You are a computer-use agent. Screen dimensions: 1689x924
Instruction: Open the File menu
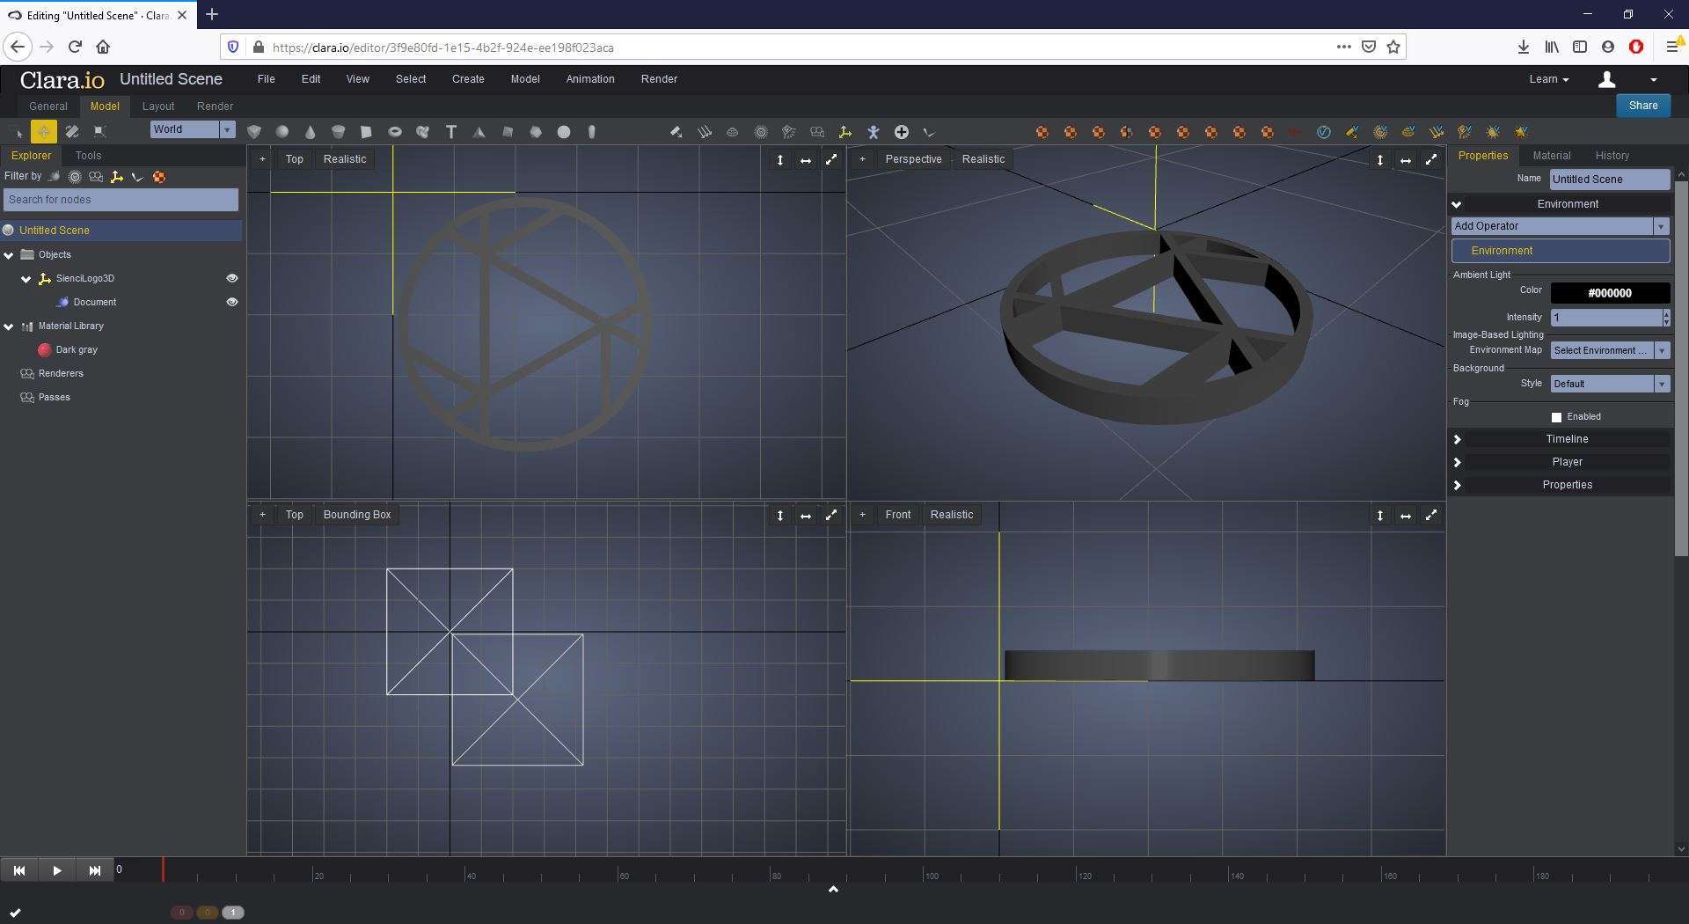click(266, 79)
